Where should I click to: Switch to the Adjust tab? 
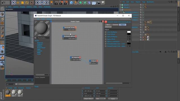123,25
